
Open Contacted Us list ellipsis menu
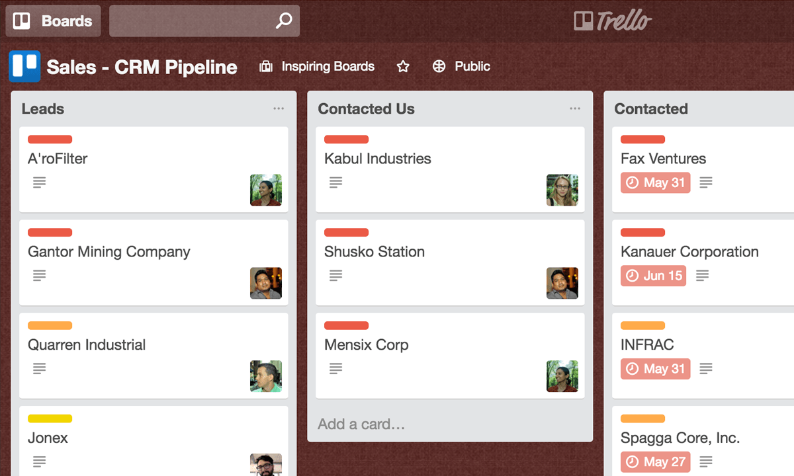pyautogui.click(x=575, y=109)
